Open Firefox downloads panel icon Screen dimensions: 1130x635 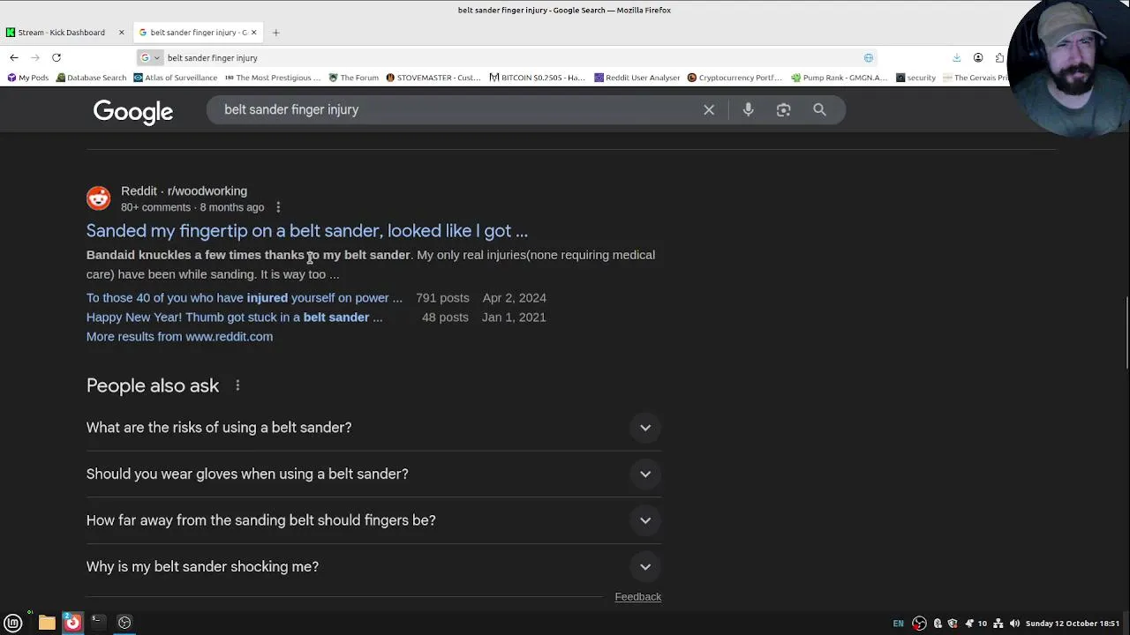[956, 57]
